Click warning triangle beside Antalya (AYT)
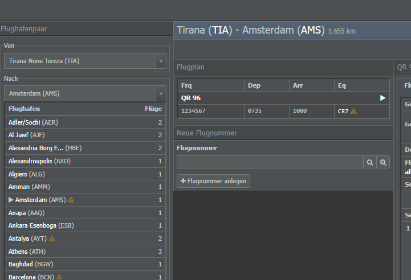The image size is (411, 280). 52,238
